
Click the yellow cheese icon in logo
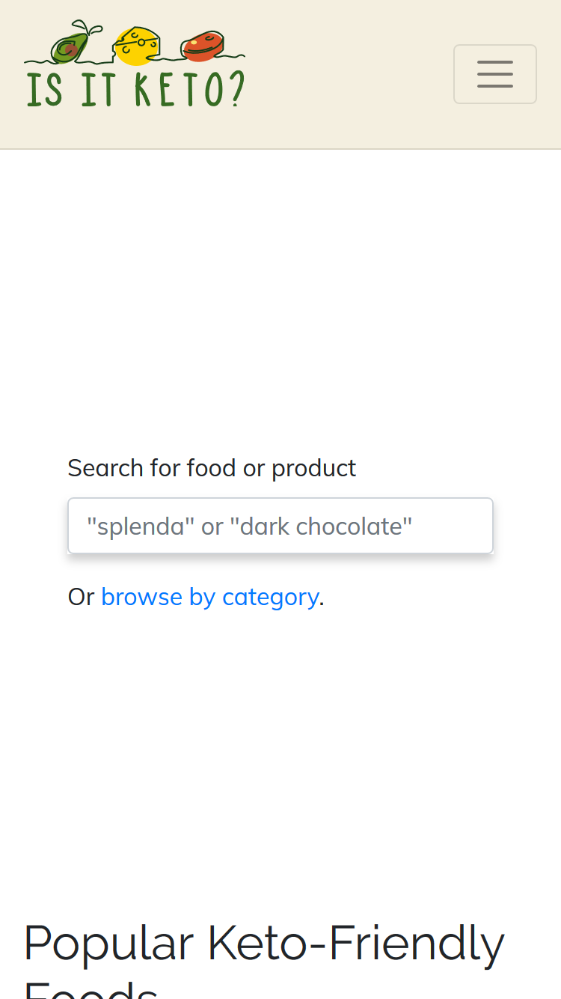coord(136,46)
